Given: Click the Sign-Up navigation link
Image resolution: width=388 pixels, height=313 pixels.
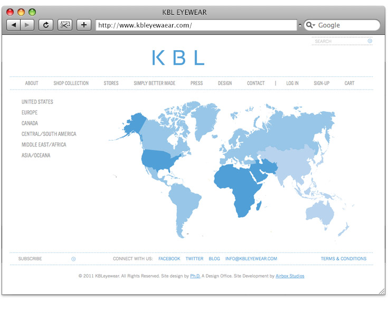Looking at the screenshot, I should [321, 84].
